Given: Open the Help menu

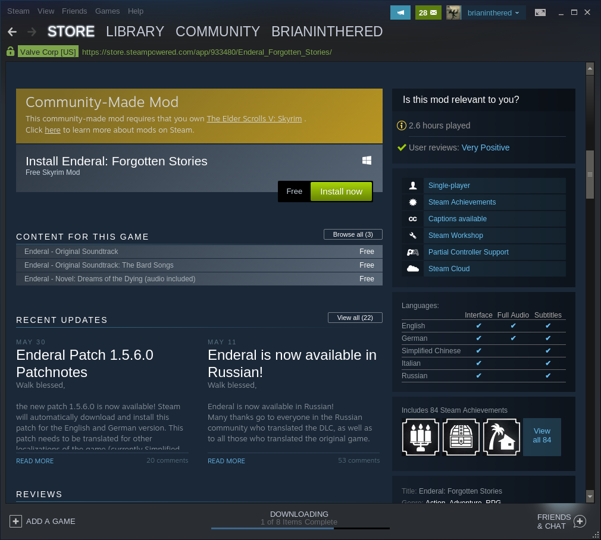Looking at the screenshot, I should (136, 11).
